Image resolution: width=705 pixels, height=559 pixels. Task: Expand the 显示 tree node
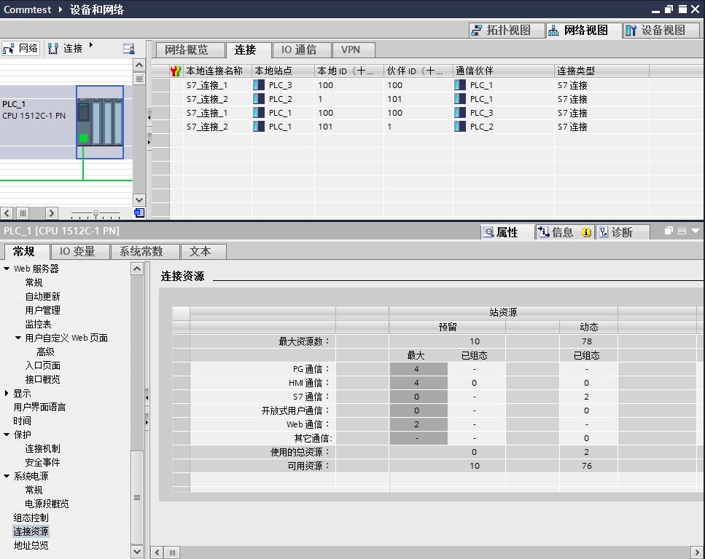[x=7, y=393]
